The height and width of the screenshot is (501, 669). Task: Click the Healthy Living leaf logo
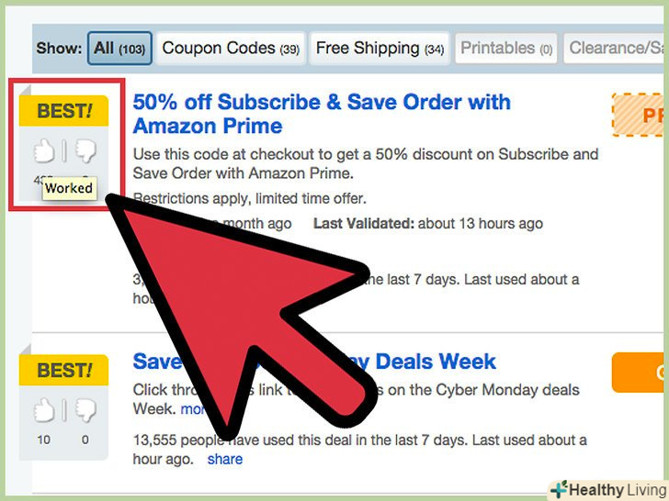558,489
